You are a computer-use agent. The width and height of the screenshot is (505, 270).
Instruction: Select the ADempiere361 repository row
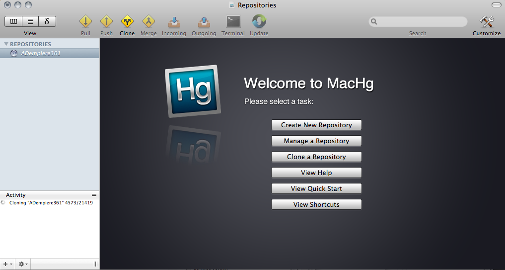pos(50,53)
